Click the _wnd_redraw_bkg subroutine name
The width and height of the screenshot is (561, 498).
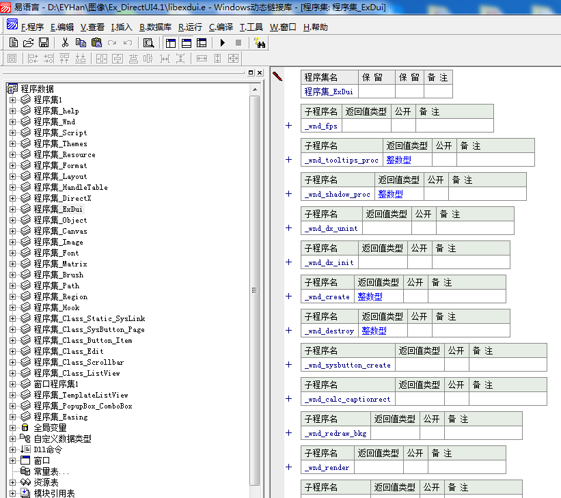coord(336,433)
